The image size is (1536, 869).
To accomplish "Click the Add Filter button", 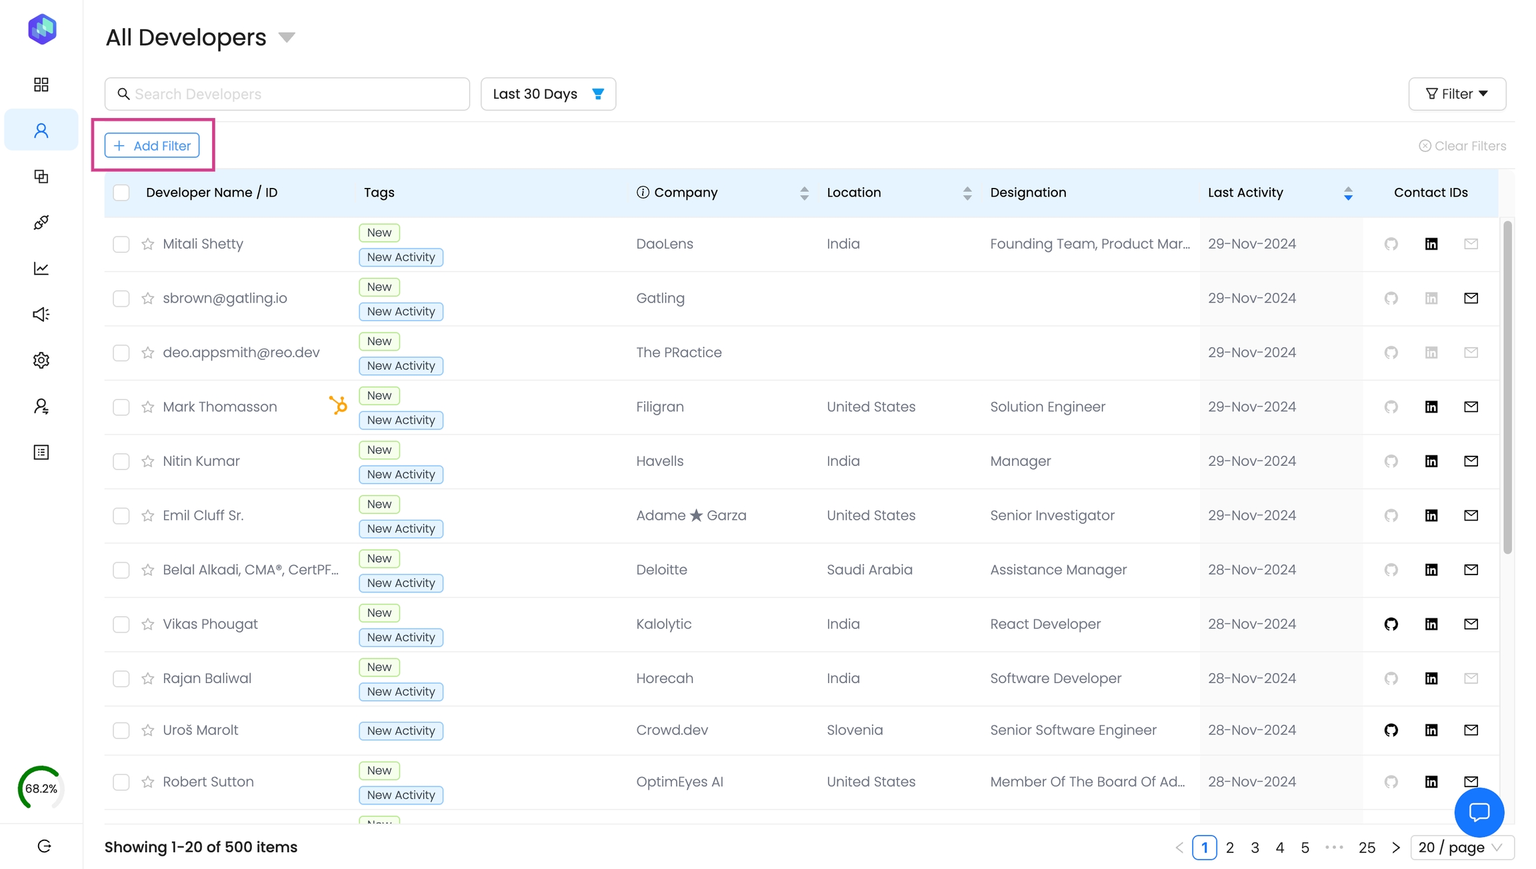I will pyautogui.click(x=152, y=146).
